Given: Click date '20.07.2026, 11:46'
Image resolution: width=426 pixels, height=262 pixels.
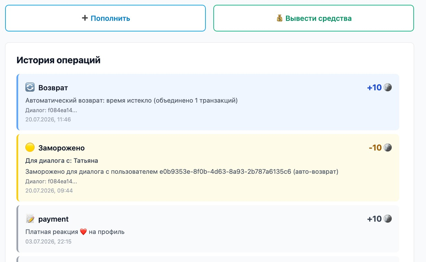Looking at the screenshot, I should point(48,120).
